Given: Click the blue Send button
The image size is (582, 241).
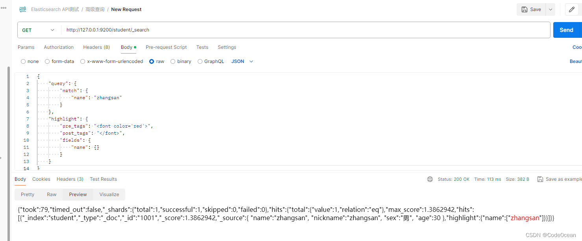Looking at the screenshot, I should [567, 30].
